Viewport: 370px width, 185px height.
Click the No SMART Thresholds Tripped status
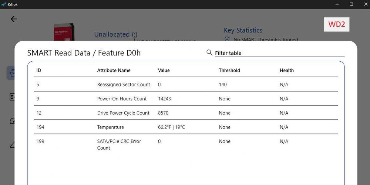pyautogui.click(x=266, y=39)
